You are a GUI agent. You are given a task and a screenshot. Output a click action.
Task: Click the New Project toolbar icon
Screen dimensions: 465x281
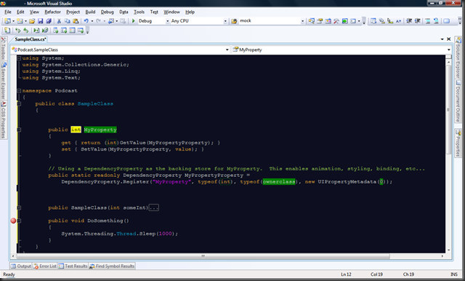tap(7, 21)
